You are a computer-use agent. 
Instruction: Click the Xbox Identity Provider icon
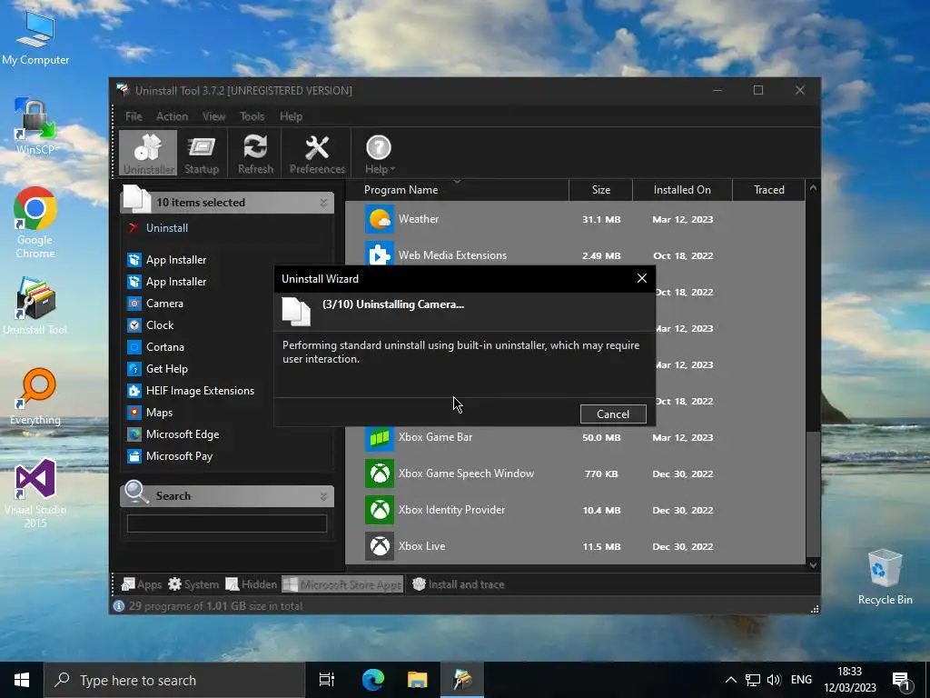pos(380,510)
